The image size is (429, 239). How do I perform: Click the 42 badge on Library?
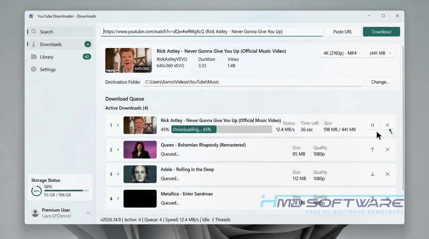87,57
